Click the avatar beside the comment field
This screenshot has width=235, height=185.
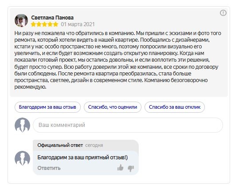(22, 125)
